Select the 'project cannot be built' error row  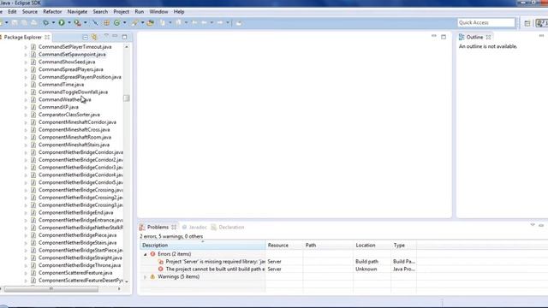278,269
